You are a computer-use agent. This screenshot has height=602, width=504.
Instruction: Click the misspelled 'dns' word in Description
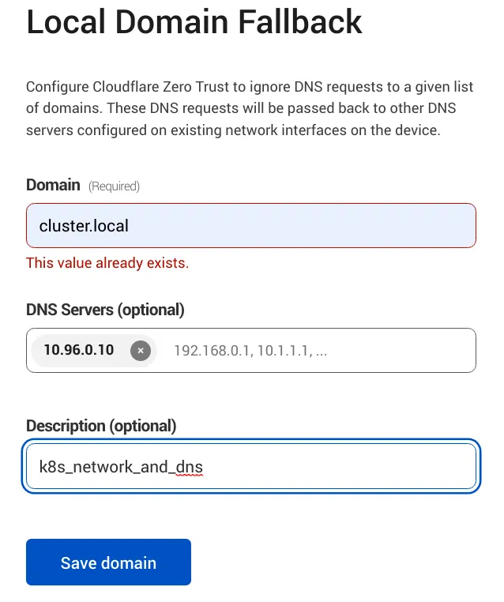[x=190, y=467]
